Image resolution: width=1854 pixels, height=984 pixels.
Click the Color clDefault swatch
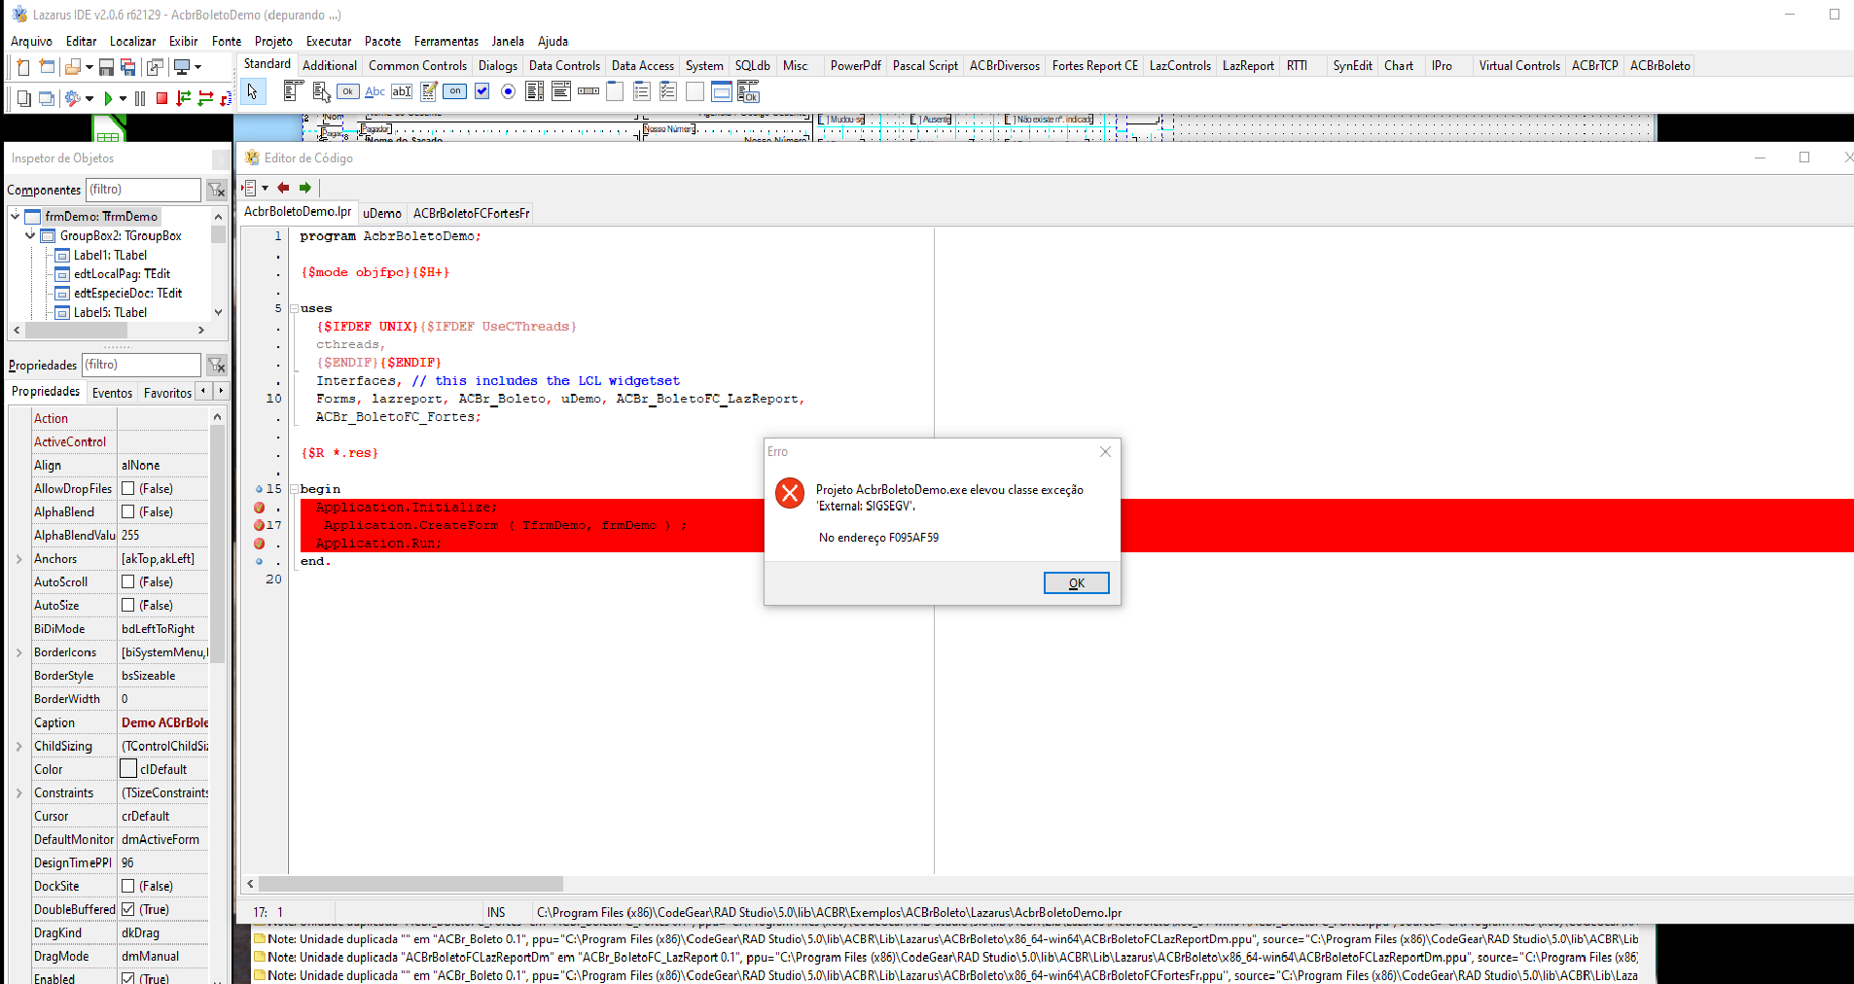(x=128, y=769)
